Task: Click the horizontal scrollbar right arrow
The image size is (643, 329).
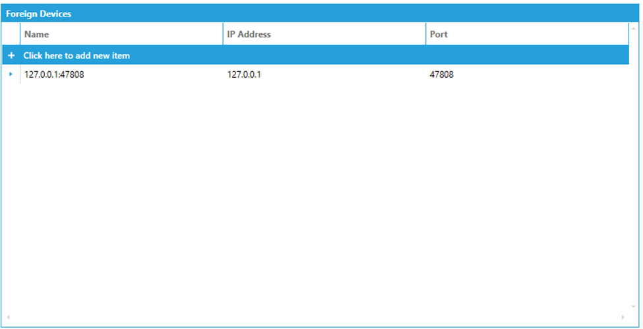Action: tap(623, 318)
